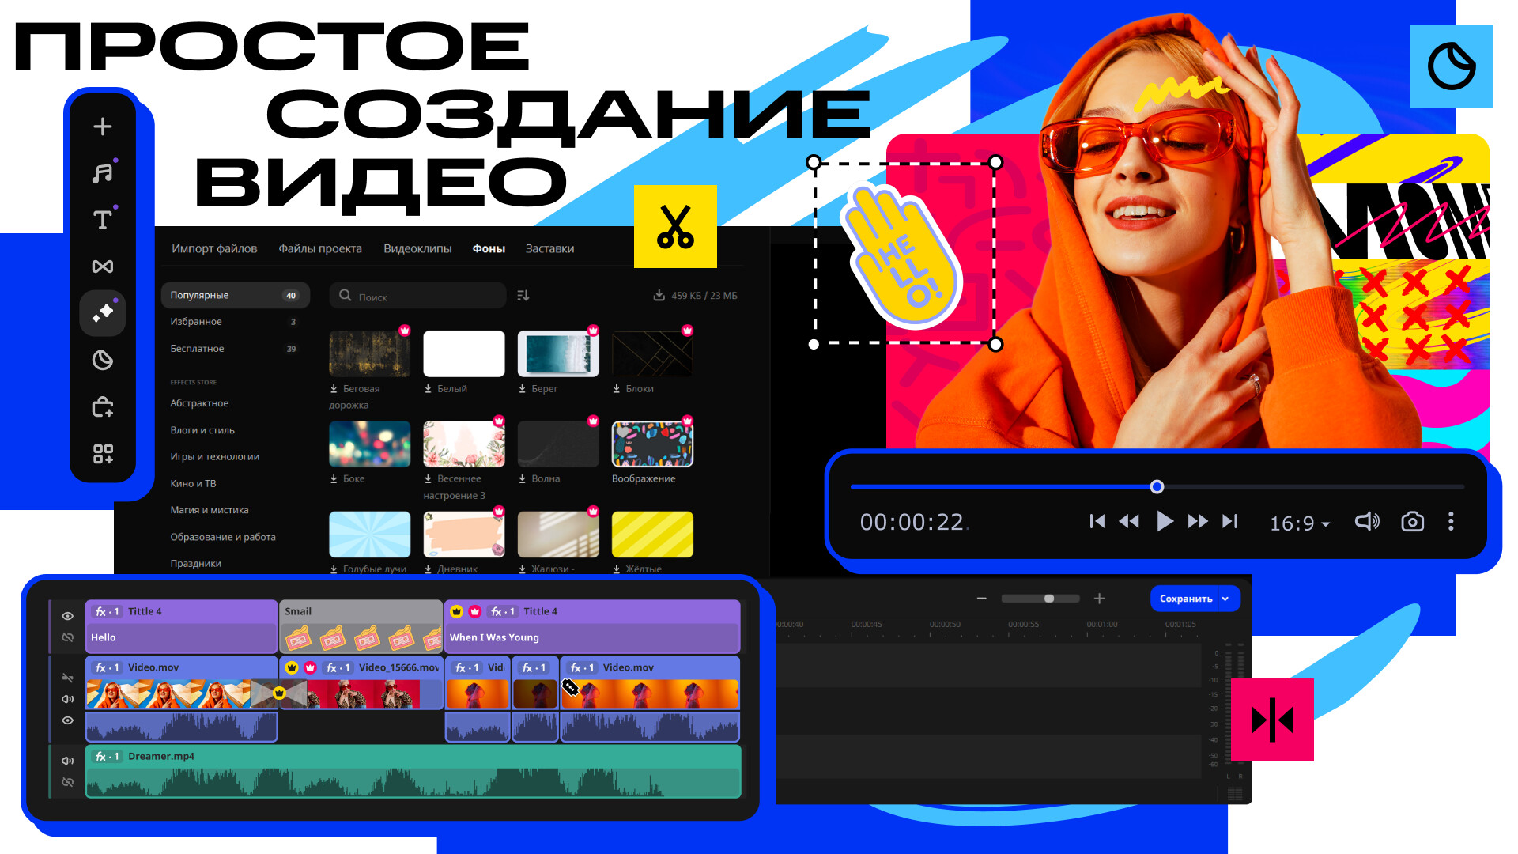This screenshot has height=854, width=1518.
Task: Click the sort icon beside search field
Action: click(x=523, y=296)
